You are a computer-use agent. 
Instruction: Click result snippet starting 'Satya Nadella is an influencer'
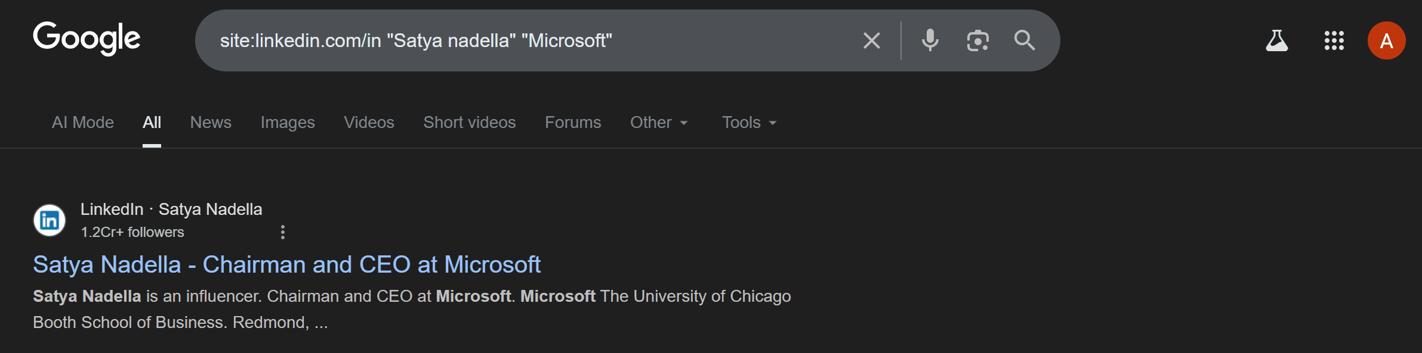(x=412, y=309)
